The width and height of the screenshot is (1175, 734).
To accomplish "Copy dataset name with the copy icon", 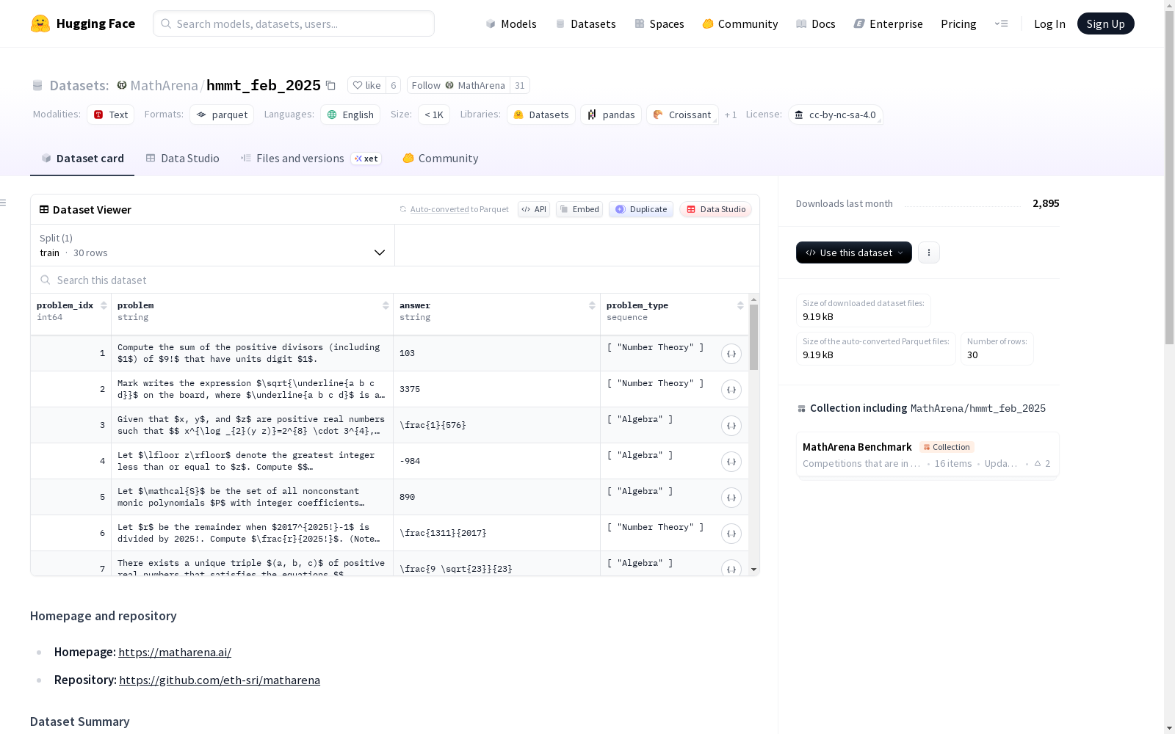I will 331,86.
